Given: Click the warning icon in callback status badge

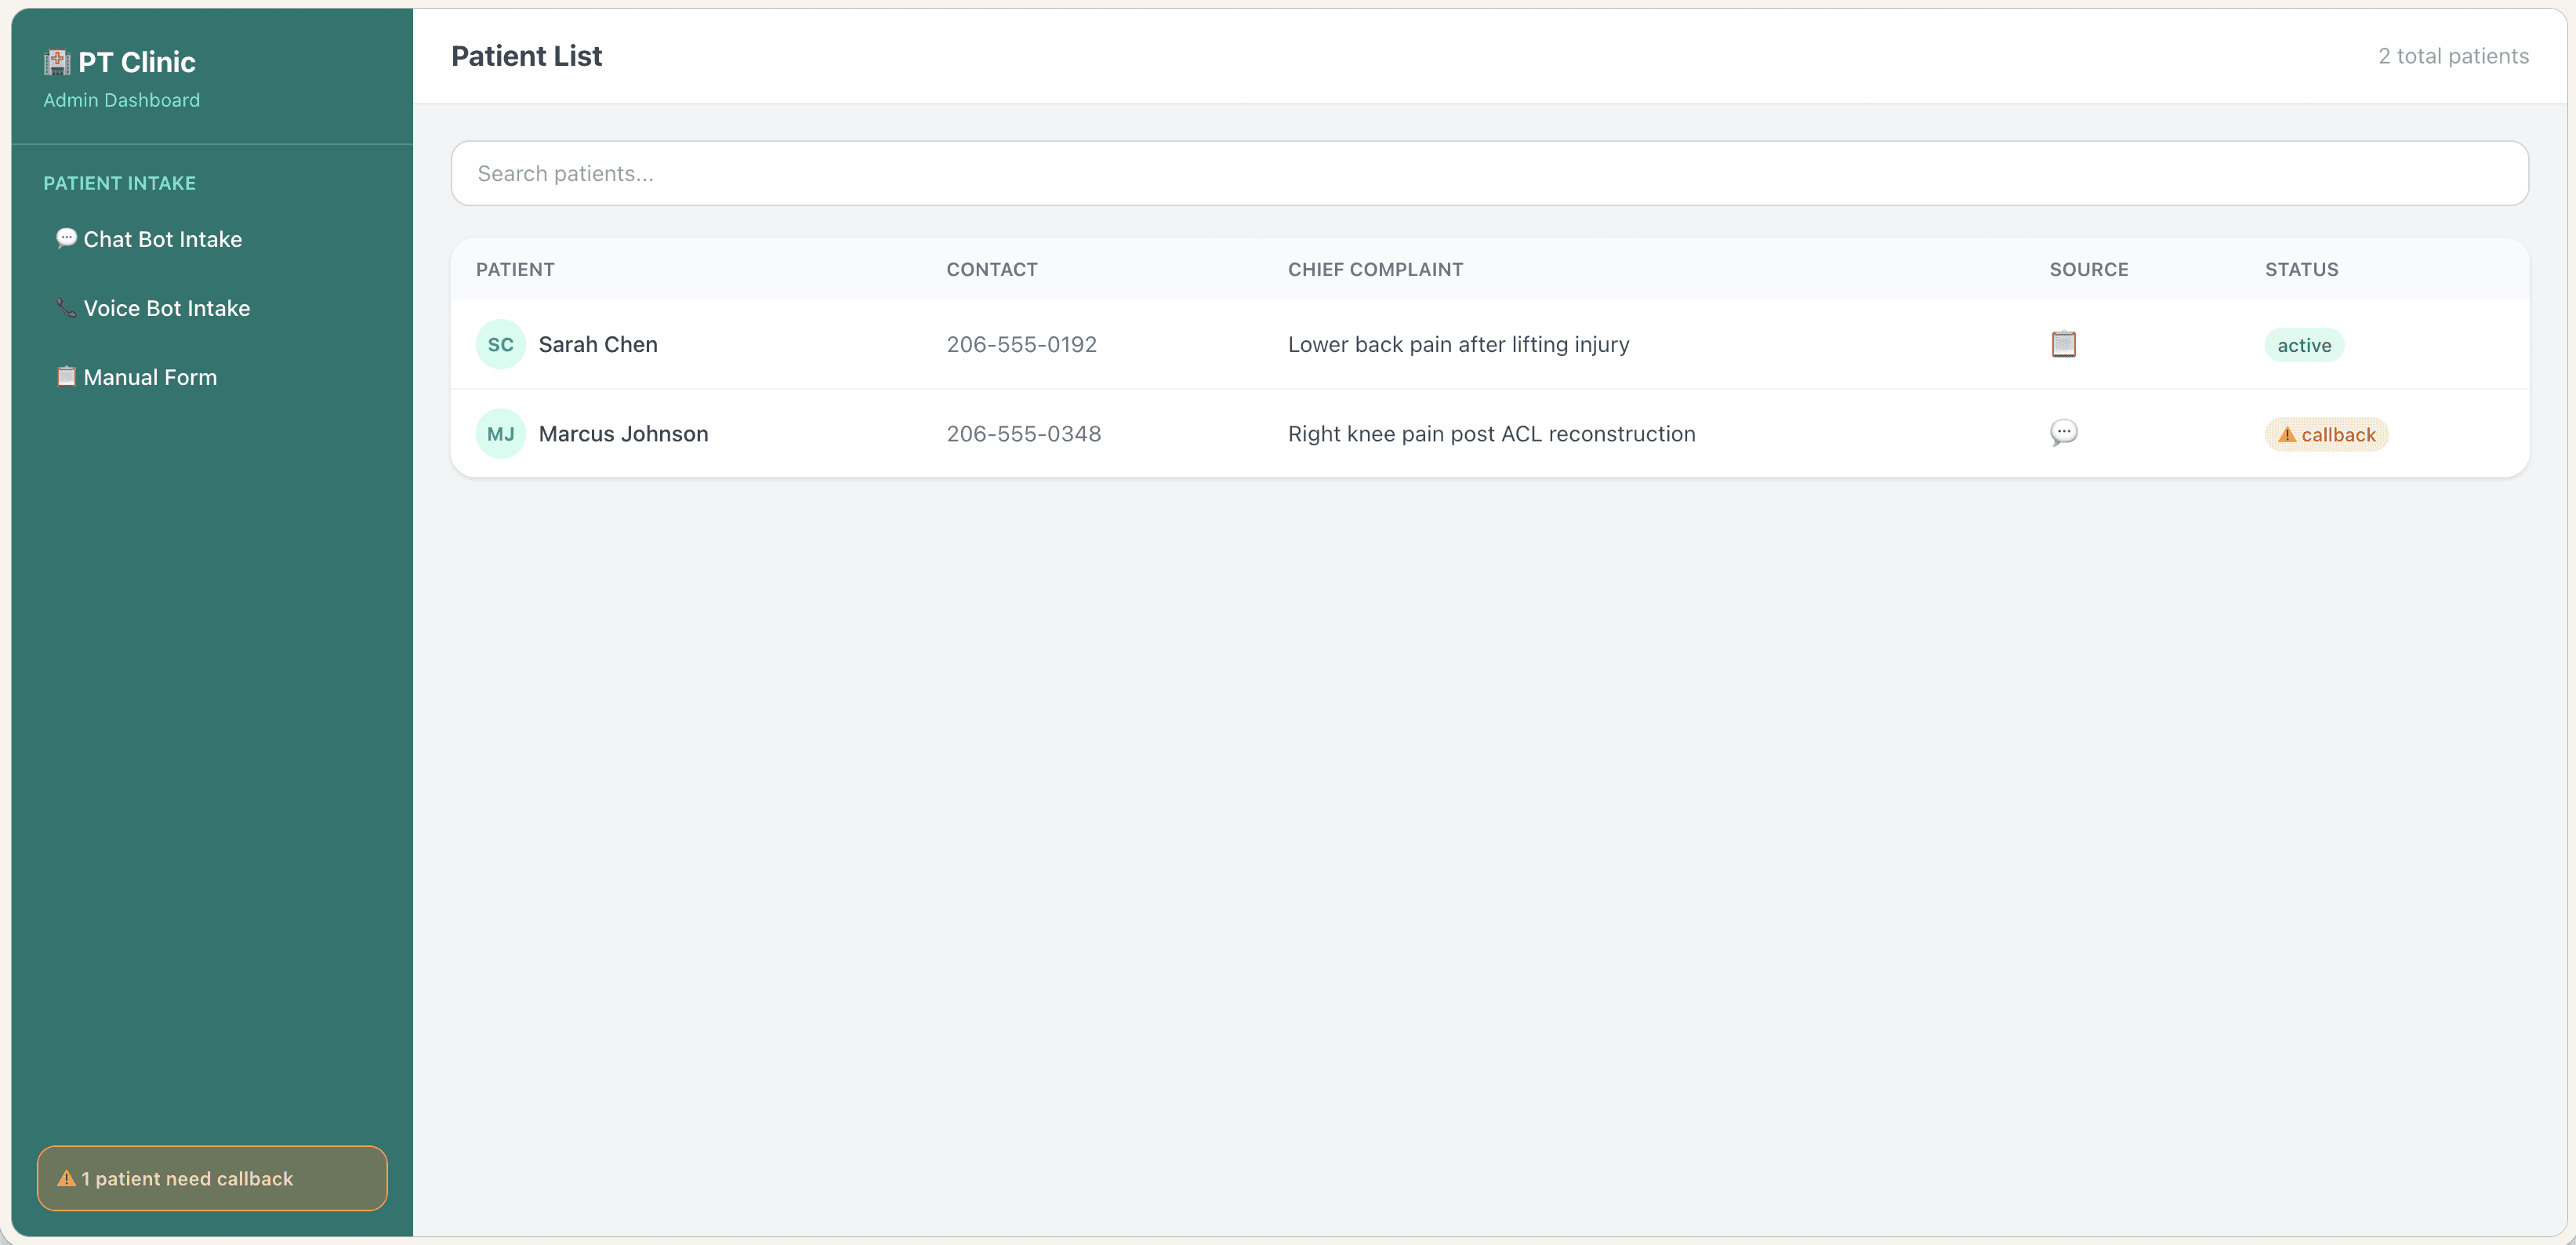Looking at the screenshot, I should pyautogui.click(x=2286, y=434).
